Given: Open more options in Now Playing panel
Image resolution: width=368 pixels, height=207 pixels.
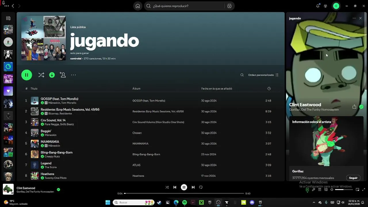Looking at the screenshot, I should (354, 18).
